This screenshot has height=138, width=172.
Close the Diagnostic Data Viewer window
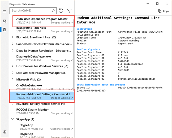[x=167, y=4]
